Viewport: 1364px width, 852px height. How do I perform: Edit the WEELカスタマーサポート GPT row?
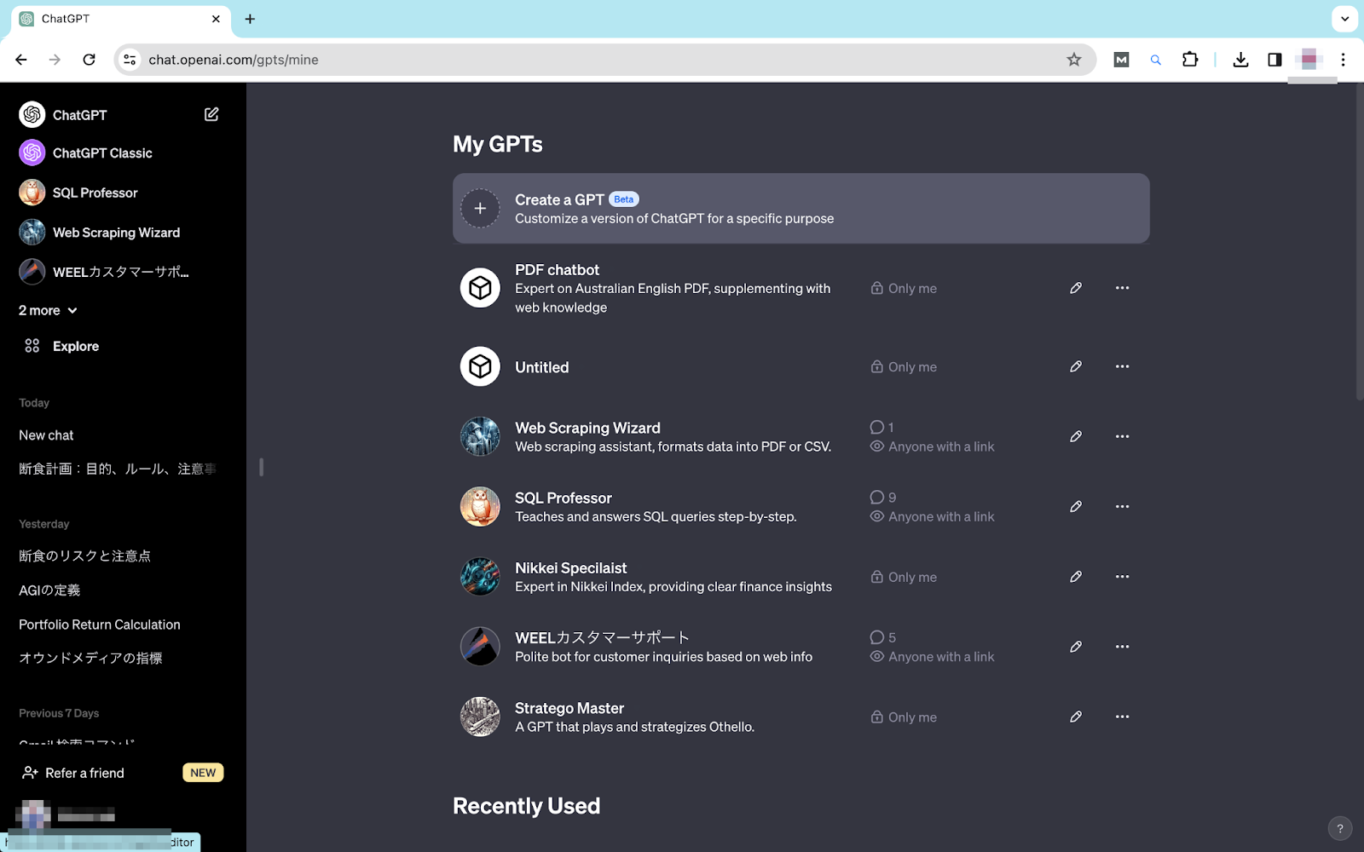pyautogui.click(x=1076, y=647)
